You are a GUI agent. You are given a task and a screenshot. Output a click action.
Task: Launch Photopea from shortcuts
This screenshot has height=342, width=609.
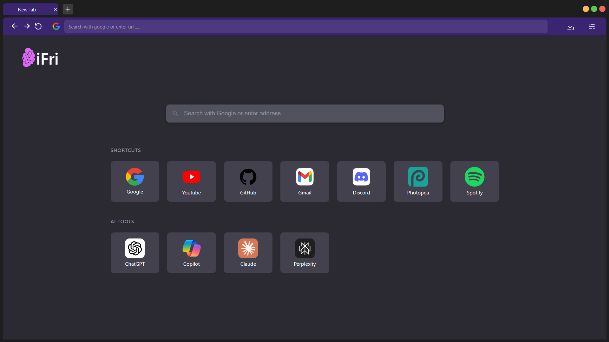point(418,181)
